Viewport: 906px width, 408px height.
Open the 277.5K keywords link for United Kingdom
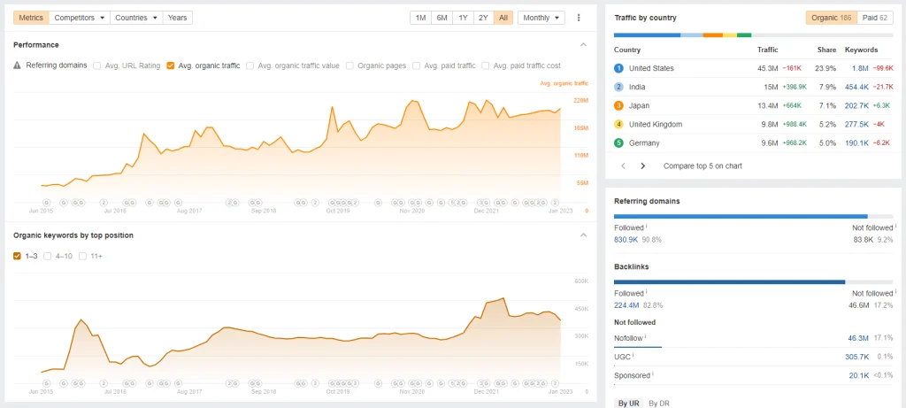point(856,124)
